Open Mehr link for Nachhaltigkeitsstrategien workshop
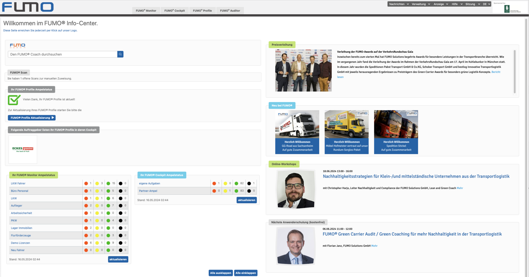Screen dimensions: 529x277 pyautogui.click(x=460, y=188)
